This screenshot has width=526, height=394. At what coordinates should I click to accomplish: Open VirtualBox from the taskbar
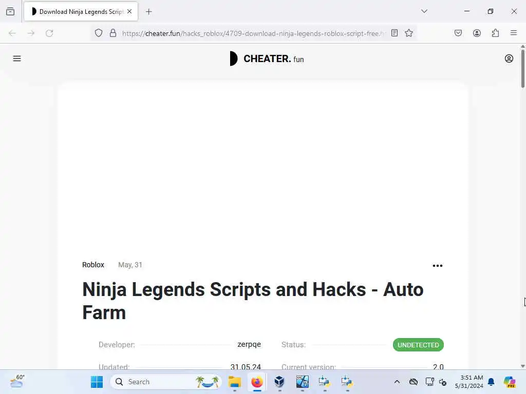point(279,382)
